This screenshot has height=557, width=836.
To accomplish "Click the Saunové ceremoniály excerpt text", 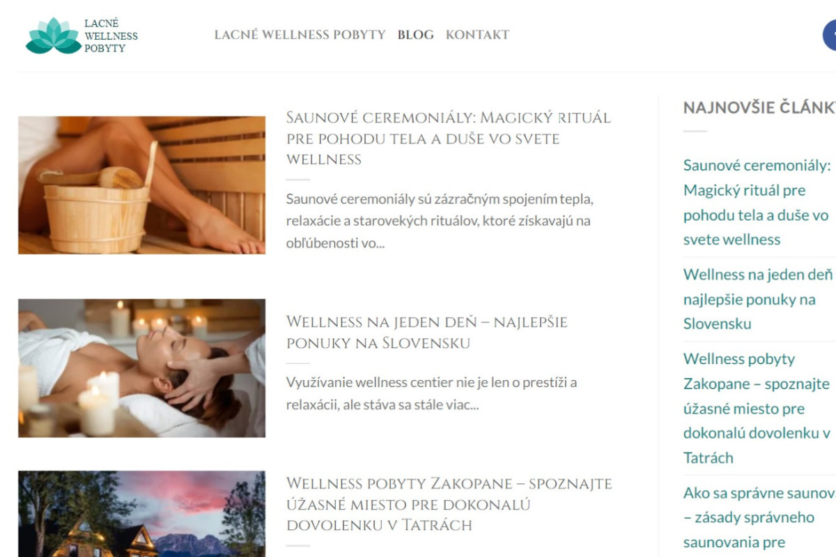I will coord(440,221).
